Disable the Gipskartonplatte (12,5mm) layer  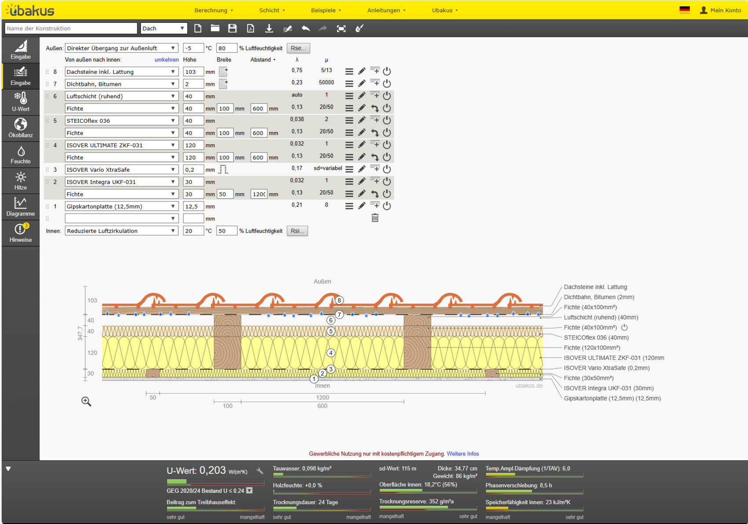(387, 206)
